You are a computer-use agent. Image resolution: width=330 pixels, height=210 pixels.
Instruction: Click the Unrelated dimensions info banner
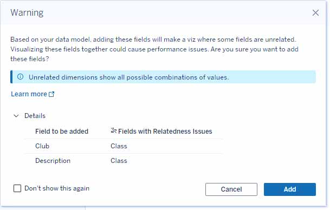[x=163, y=77]
